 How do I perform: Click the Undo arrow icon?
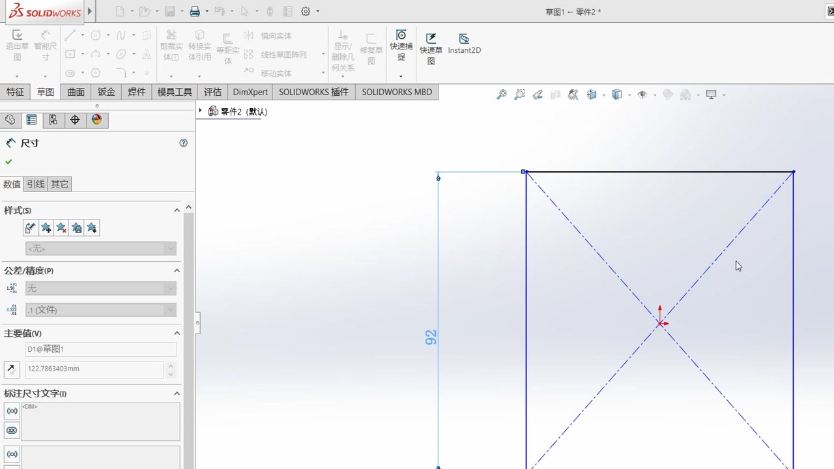(x=220, y=11)
